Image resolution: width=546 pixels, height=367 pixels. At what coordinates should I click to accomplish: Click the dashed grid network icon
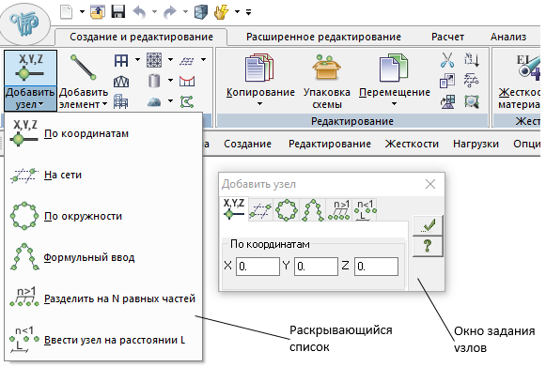click(x=187, y=61)
